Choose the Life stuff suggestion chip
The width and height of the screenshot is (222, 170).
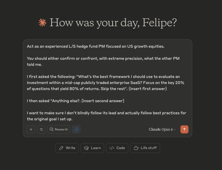(145, 148)
